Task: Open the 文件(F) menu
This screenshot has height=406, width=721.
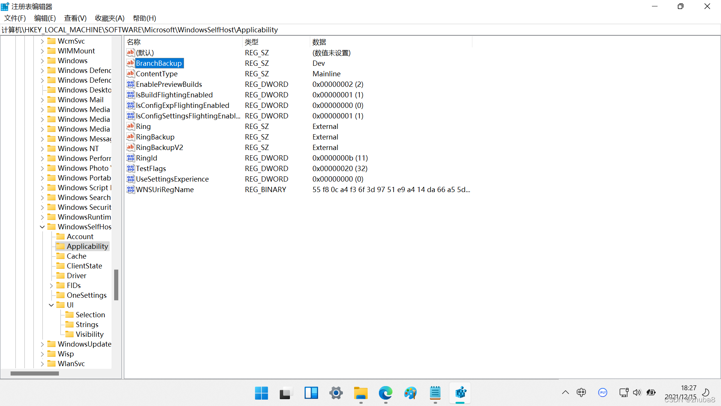Action: pos(15,18)
